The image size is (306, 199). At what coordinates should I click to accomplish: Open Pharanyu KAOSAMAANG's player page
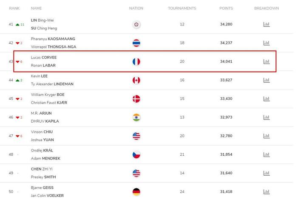(53, 39)
